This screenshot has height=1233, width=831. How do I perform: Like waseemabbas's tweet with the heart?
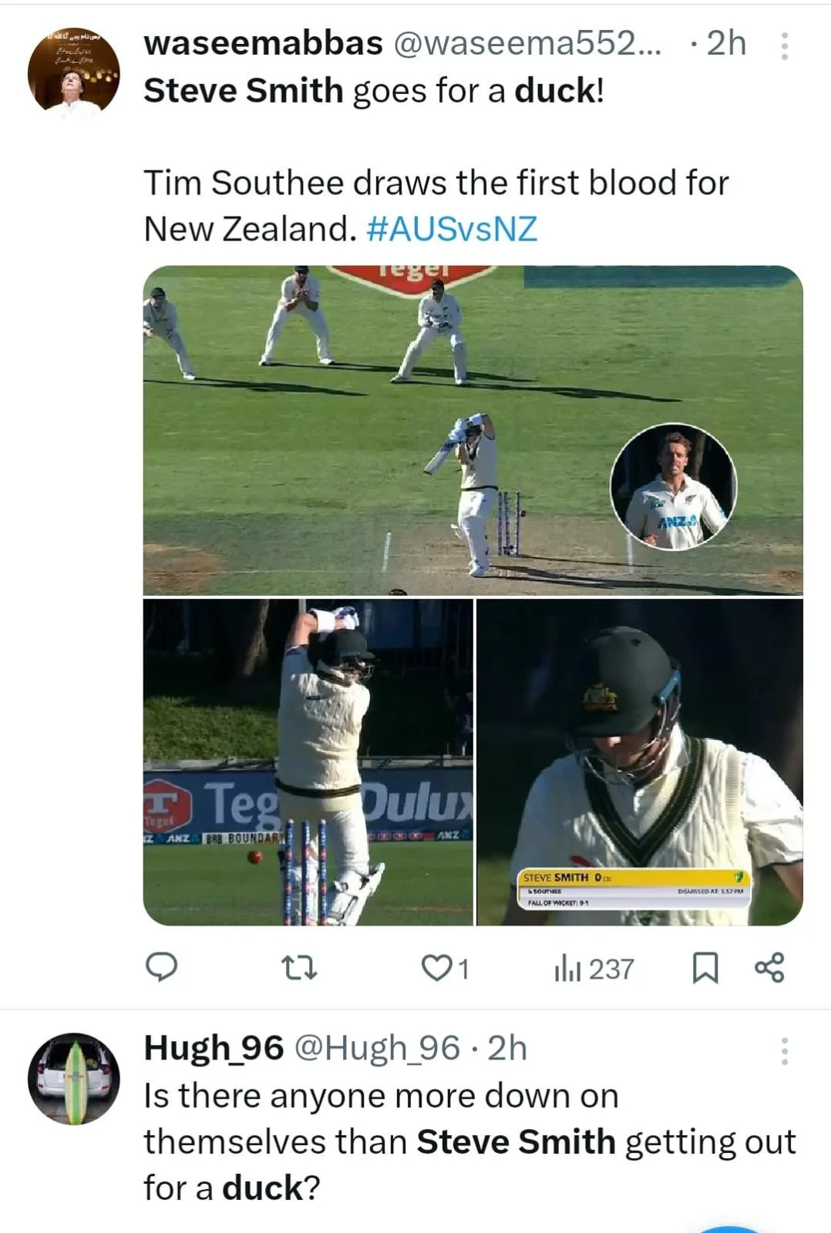pos(436,967)
